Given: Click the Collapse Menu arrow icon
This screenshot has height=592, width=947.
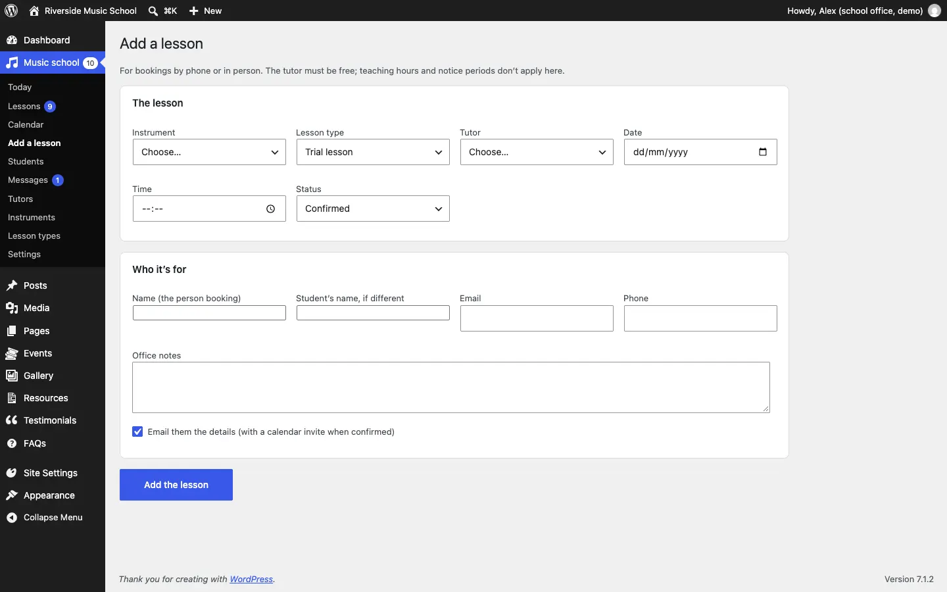Looking at the screenshot, I should (12, 518).
